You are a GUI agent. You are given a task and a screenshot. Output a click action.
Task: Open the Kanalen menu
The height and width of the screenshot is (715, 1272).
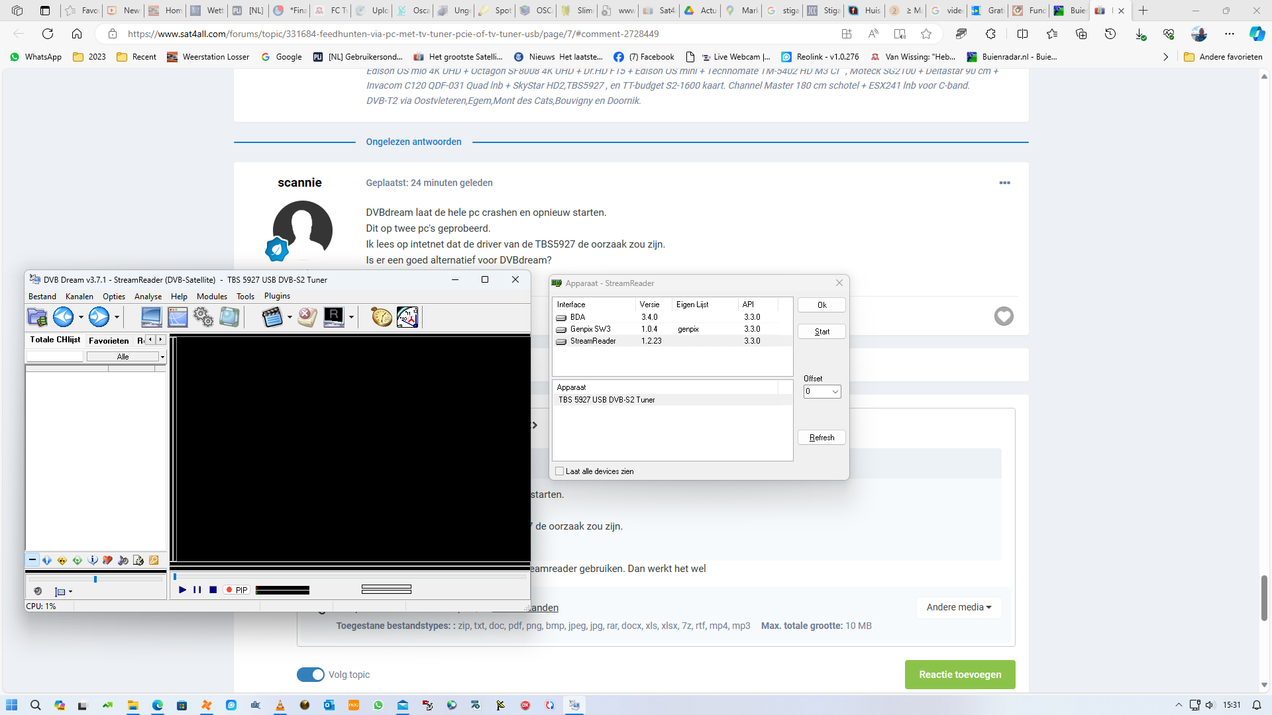click(x=79, y=297)
